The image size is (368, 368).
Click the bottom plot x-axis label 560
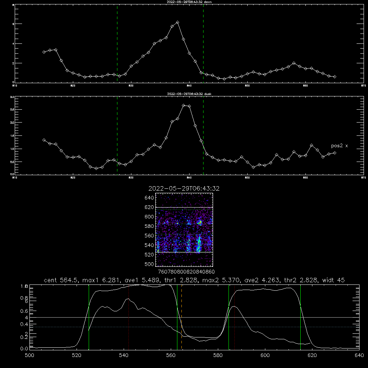pyautogui.click(x=171, y=355)
